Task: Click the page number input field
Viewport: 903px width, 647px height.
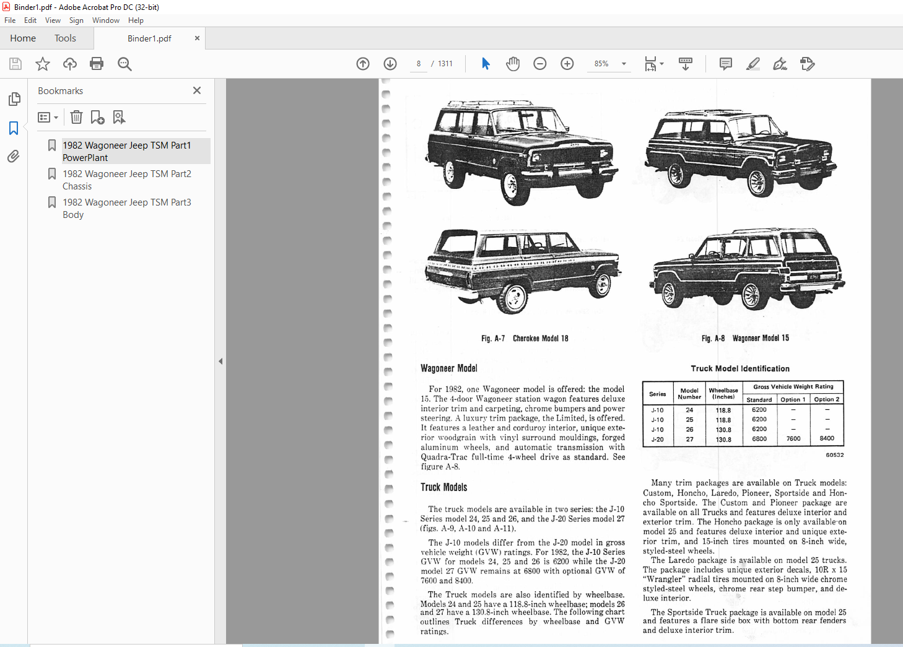Action: click(419, 64)
